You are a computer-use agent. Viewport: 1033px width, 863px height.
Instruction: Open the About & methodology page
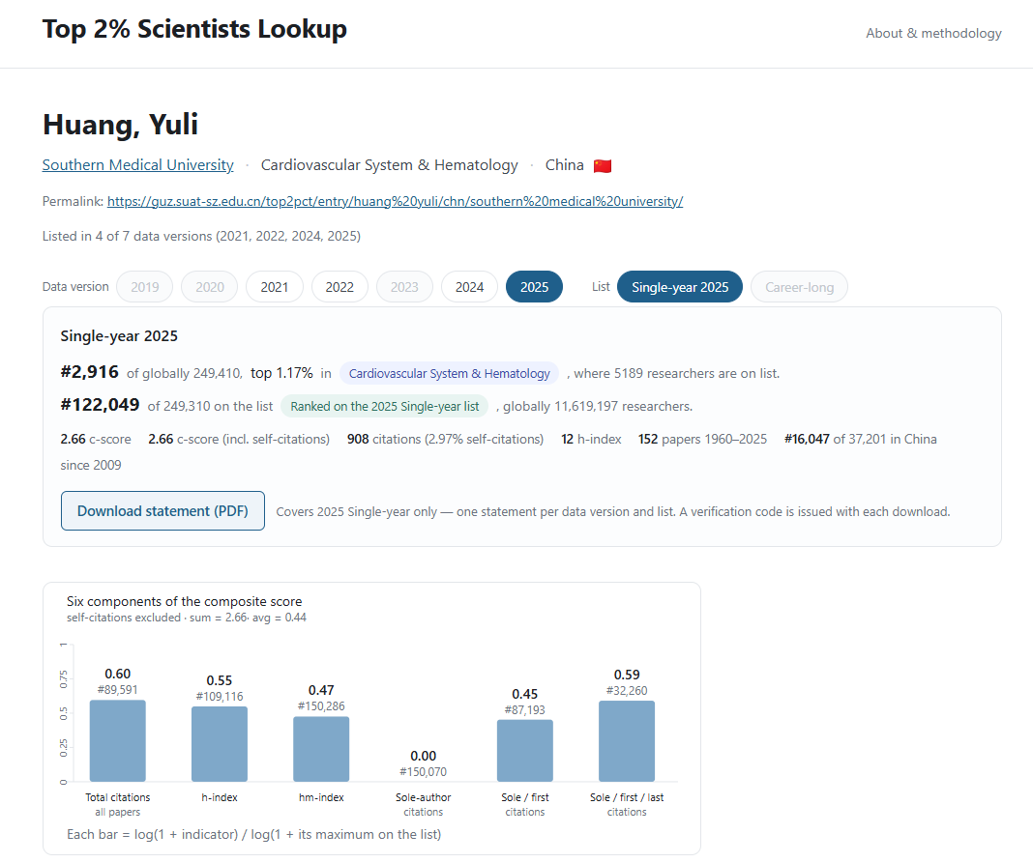tap(932, 33)
